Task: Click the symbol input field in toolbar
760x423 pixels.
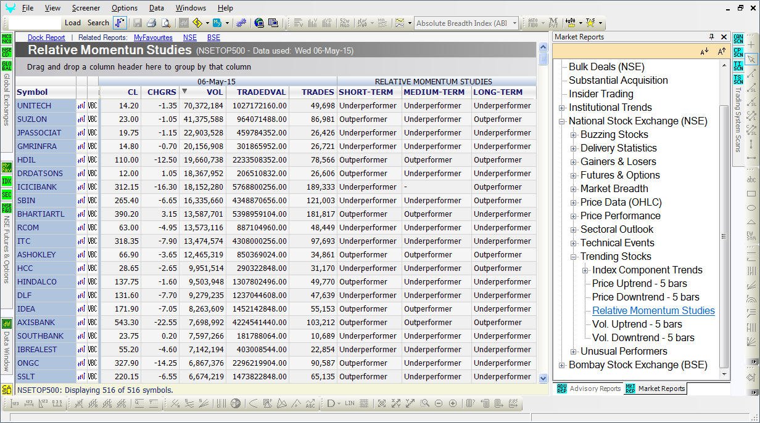Action: [35, 23]
